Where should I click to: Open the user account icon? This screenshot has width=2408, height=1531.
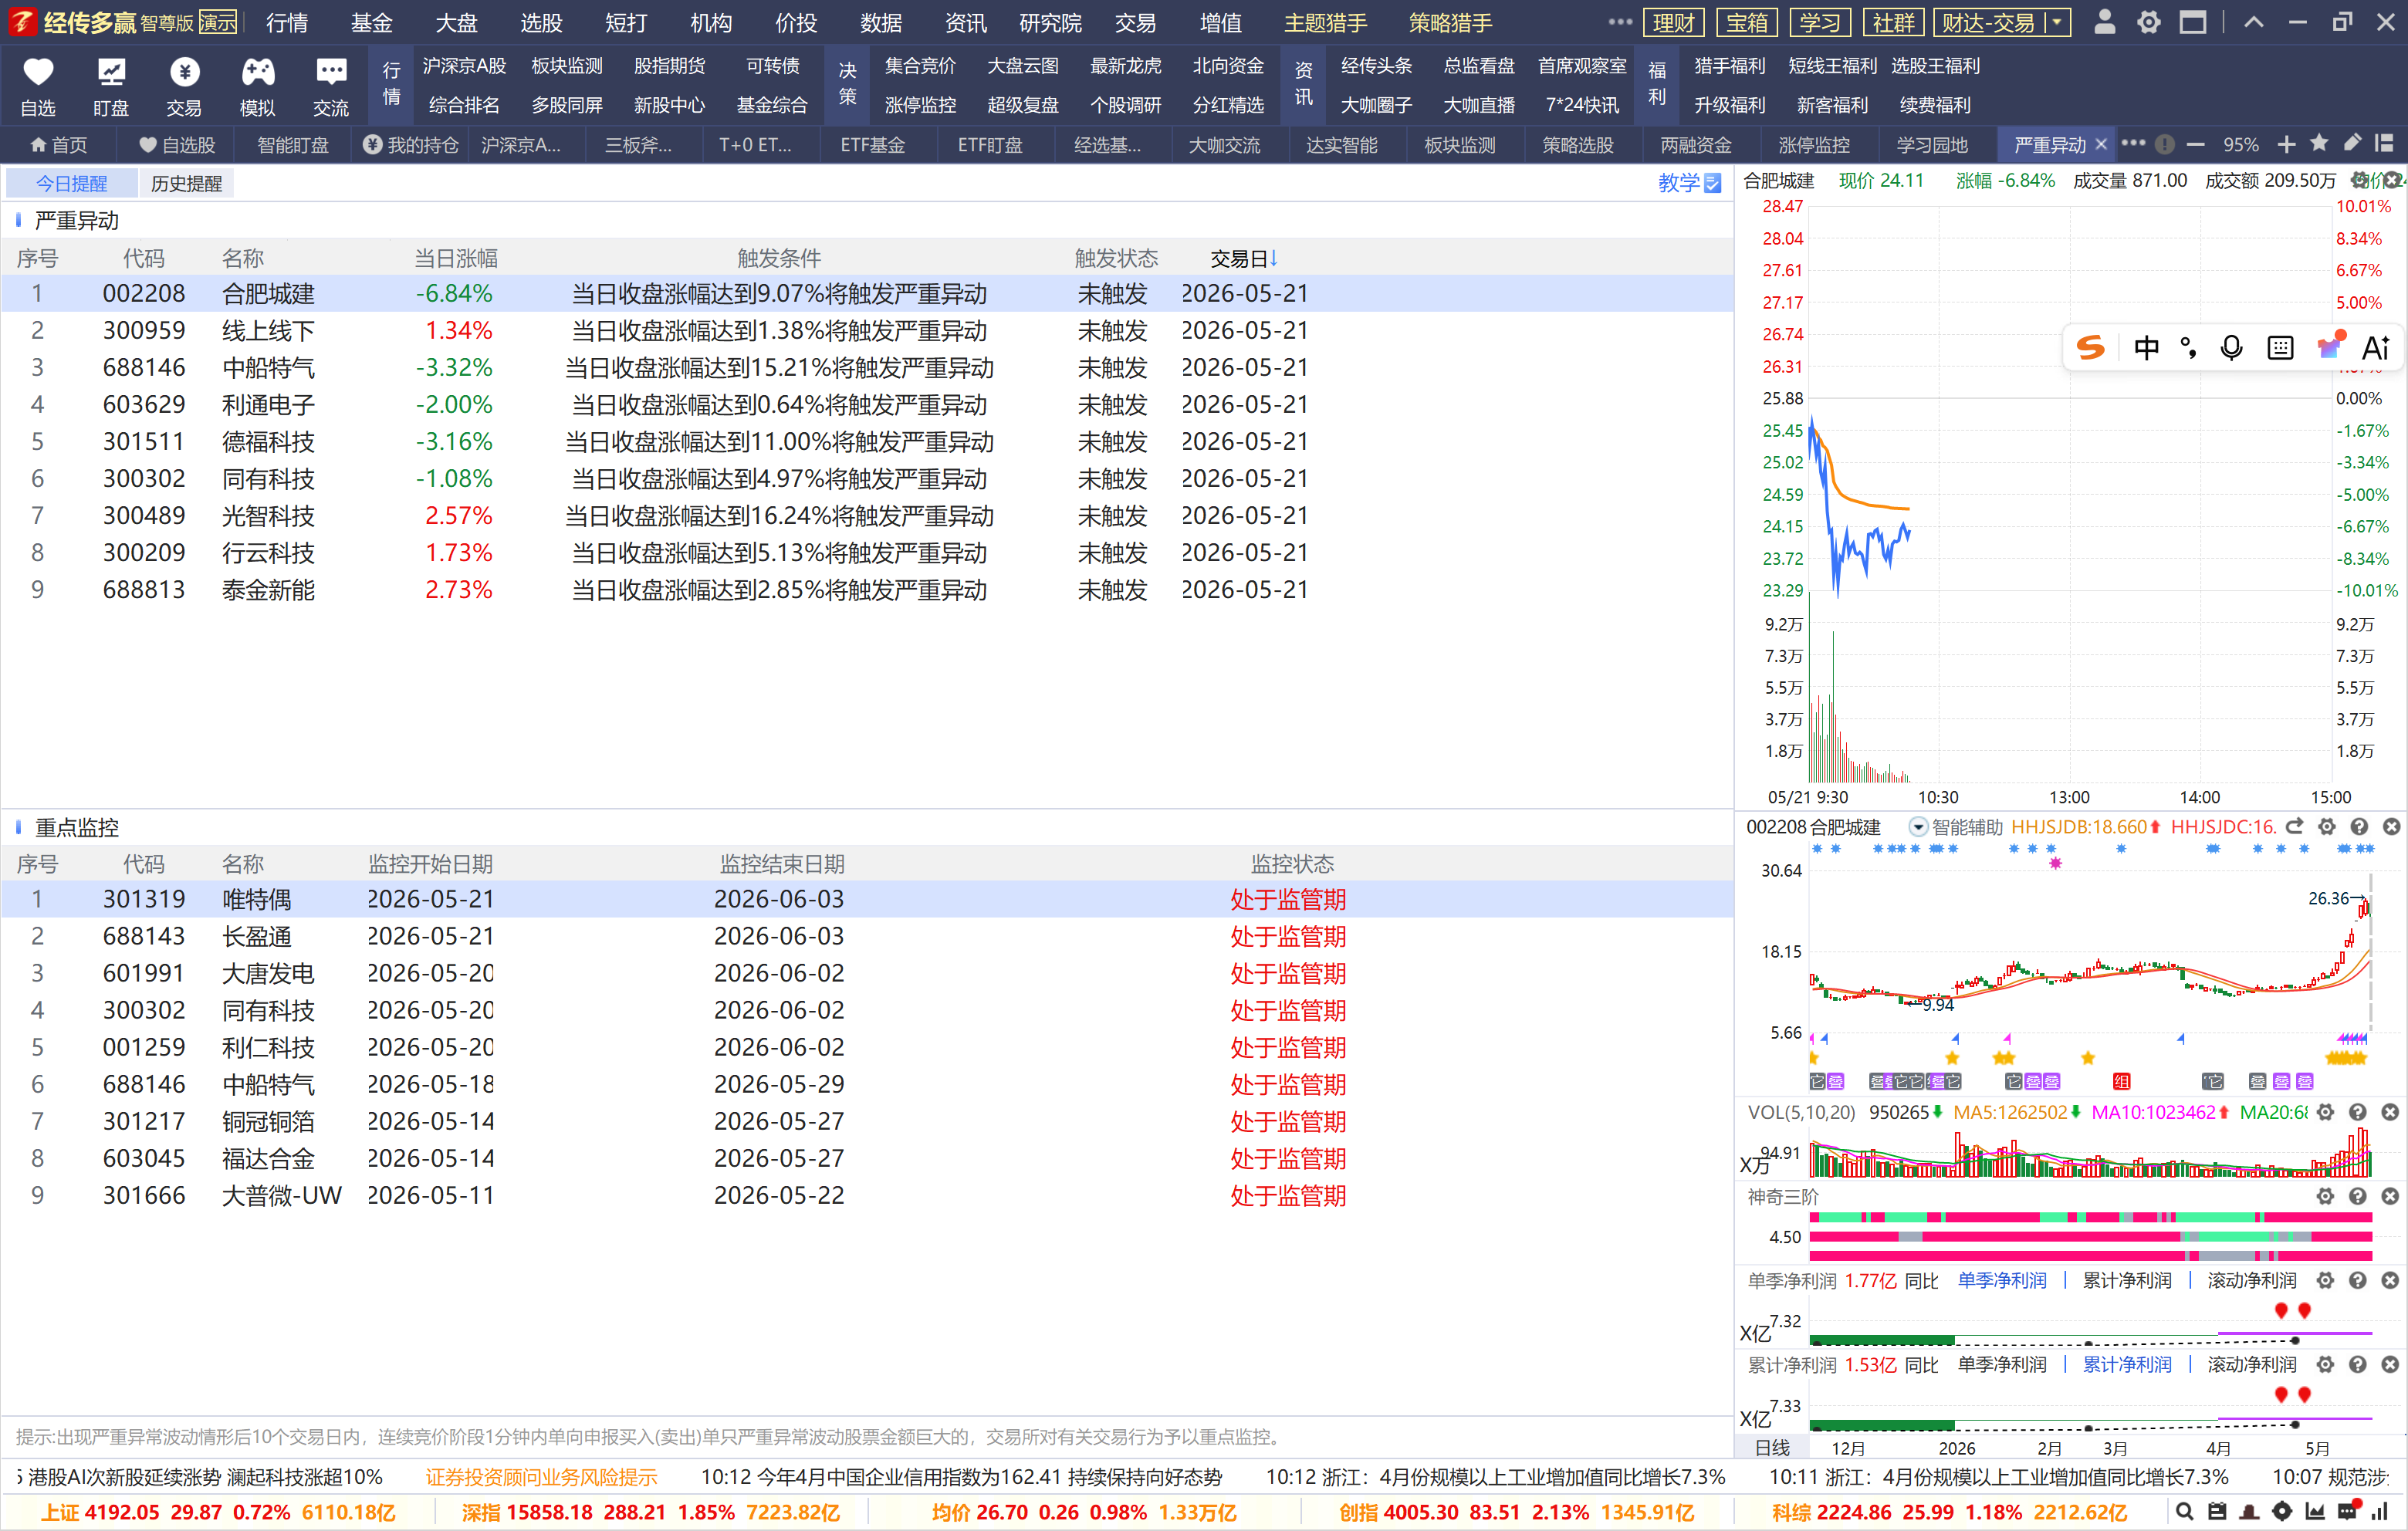coord(2104,22)
